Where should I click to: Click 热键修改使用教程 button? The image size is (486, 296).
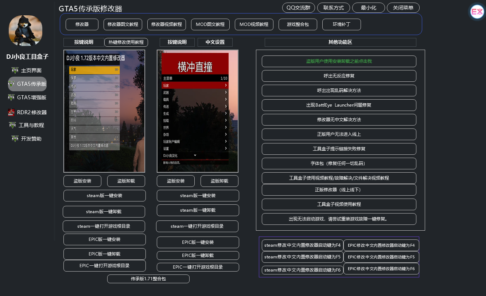126,42
